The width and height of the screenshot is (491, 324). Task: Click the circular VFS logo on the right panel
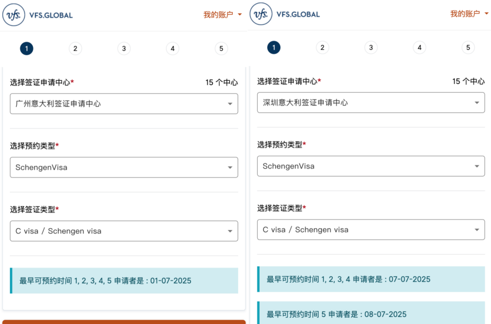[261, 14]
